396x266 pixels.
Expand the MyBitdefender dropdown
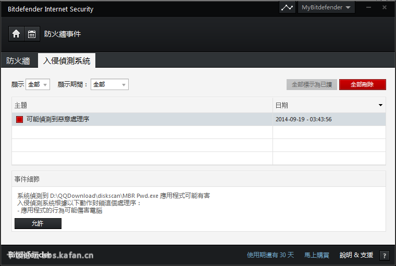click(x=326, y=7)
